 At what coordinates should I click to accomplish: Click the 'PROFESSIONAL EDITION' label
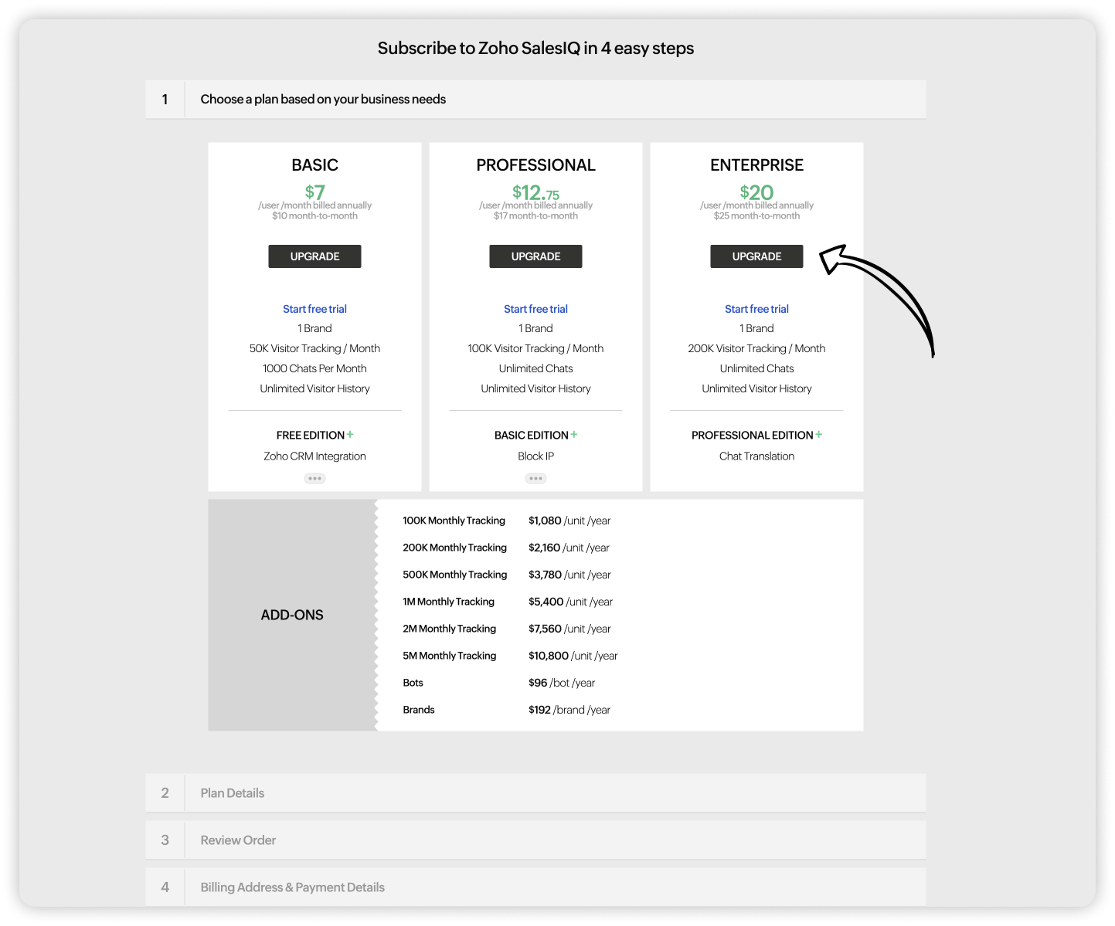click(753, 436)
